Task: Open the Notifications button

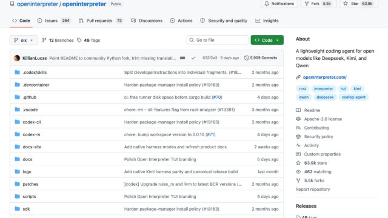Action: (x=279, y=4)
